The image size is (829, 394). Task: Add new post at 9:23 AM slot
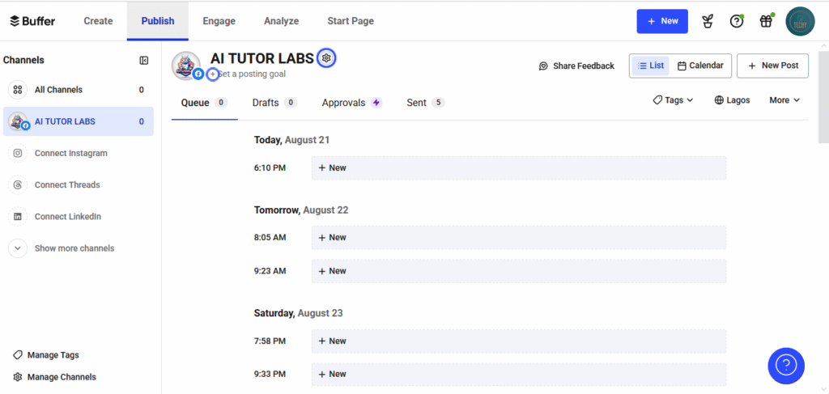point(519,271)
